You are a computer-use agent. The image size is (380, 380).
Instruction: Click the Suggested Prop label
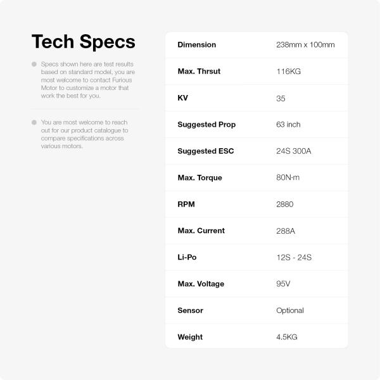pyautogui.click(x=206, y=125)
